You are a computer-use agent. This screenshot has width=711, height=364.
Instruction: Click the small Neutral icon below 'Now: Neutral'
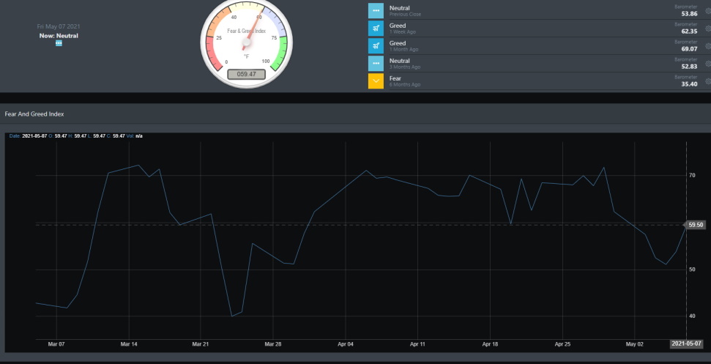pos(59,43)
